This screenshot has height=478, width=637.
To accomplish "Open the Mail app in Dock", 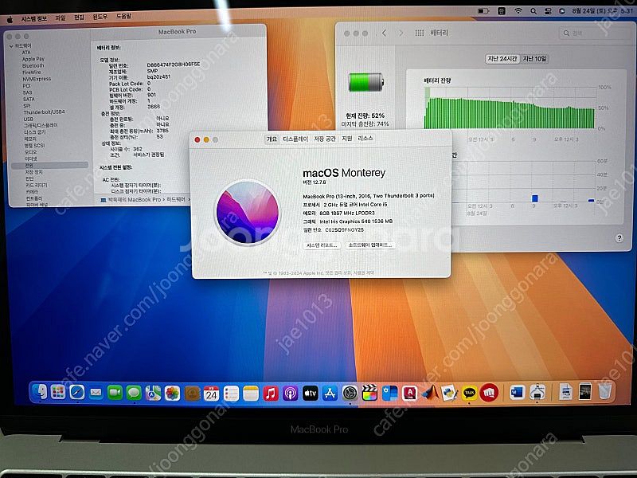I will [96, 393].
